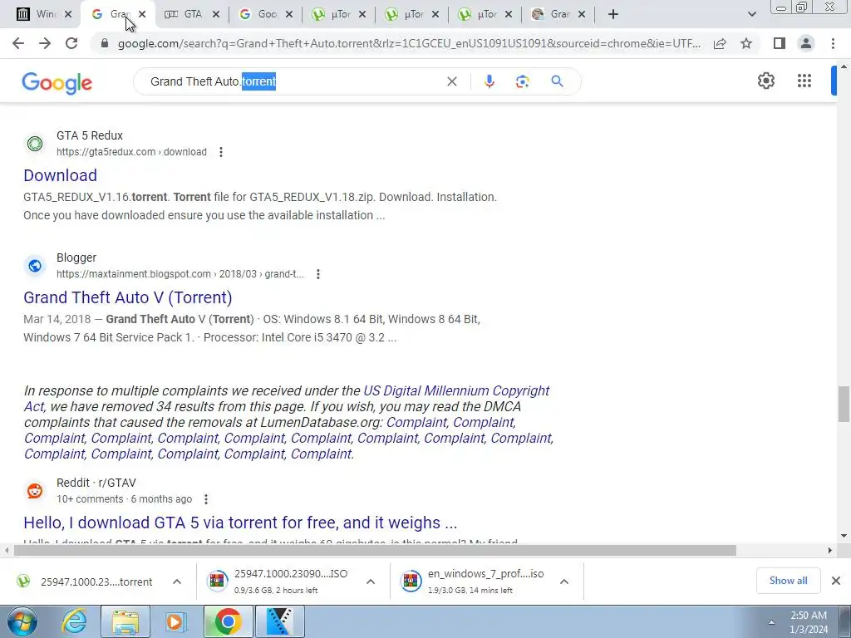The width and height of the screenshot is (851, 638).
Task: Open the Reddit 'Hello, I download GTA 5' result
Action: coord(240,523)
